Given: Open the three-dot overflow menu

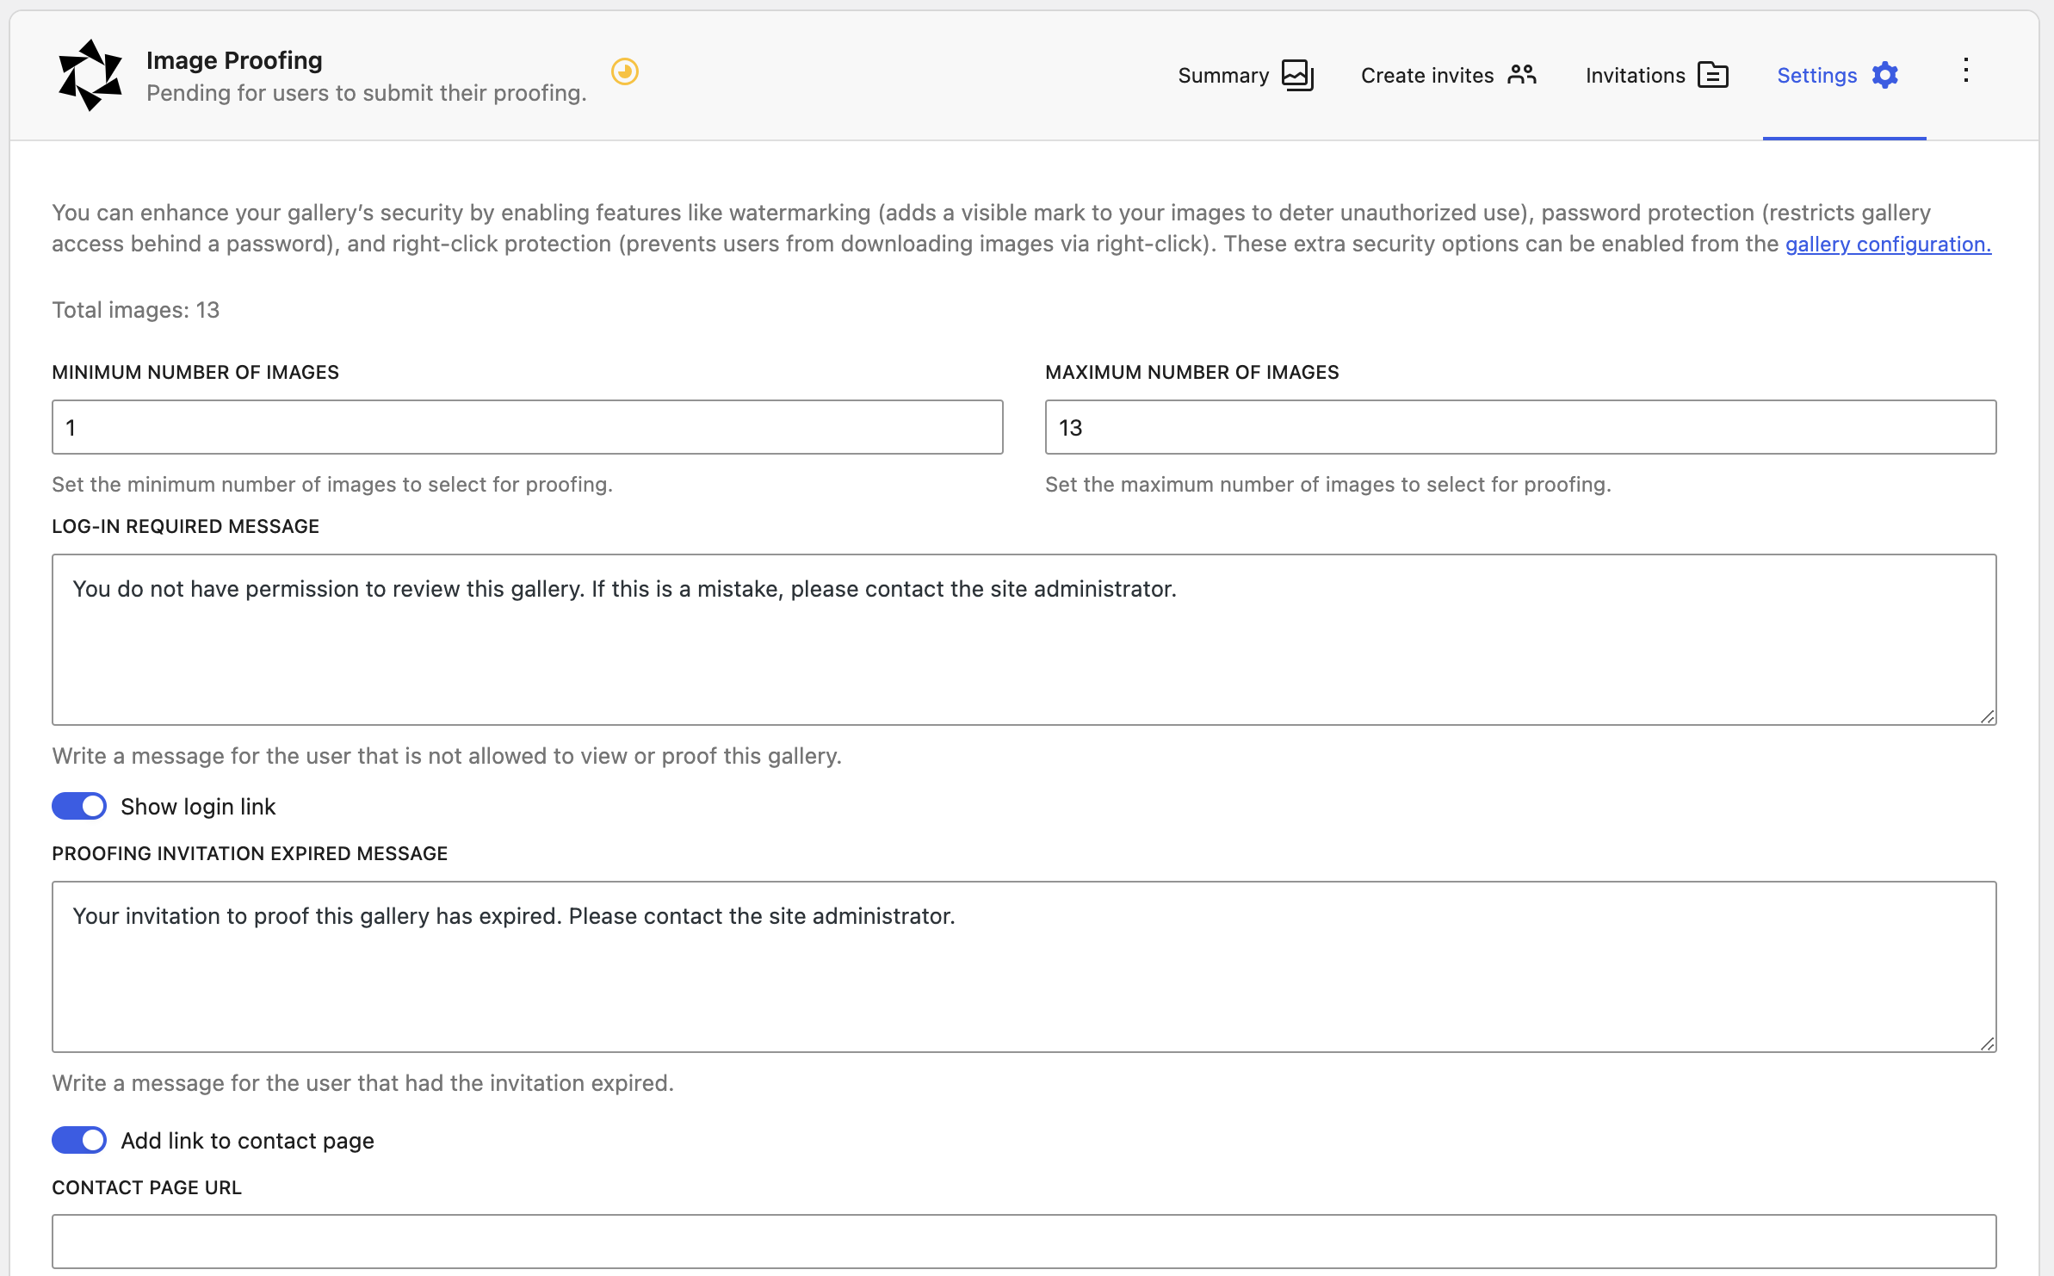Looking at the screenshot, I should (x=1965, y=71).
